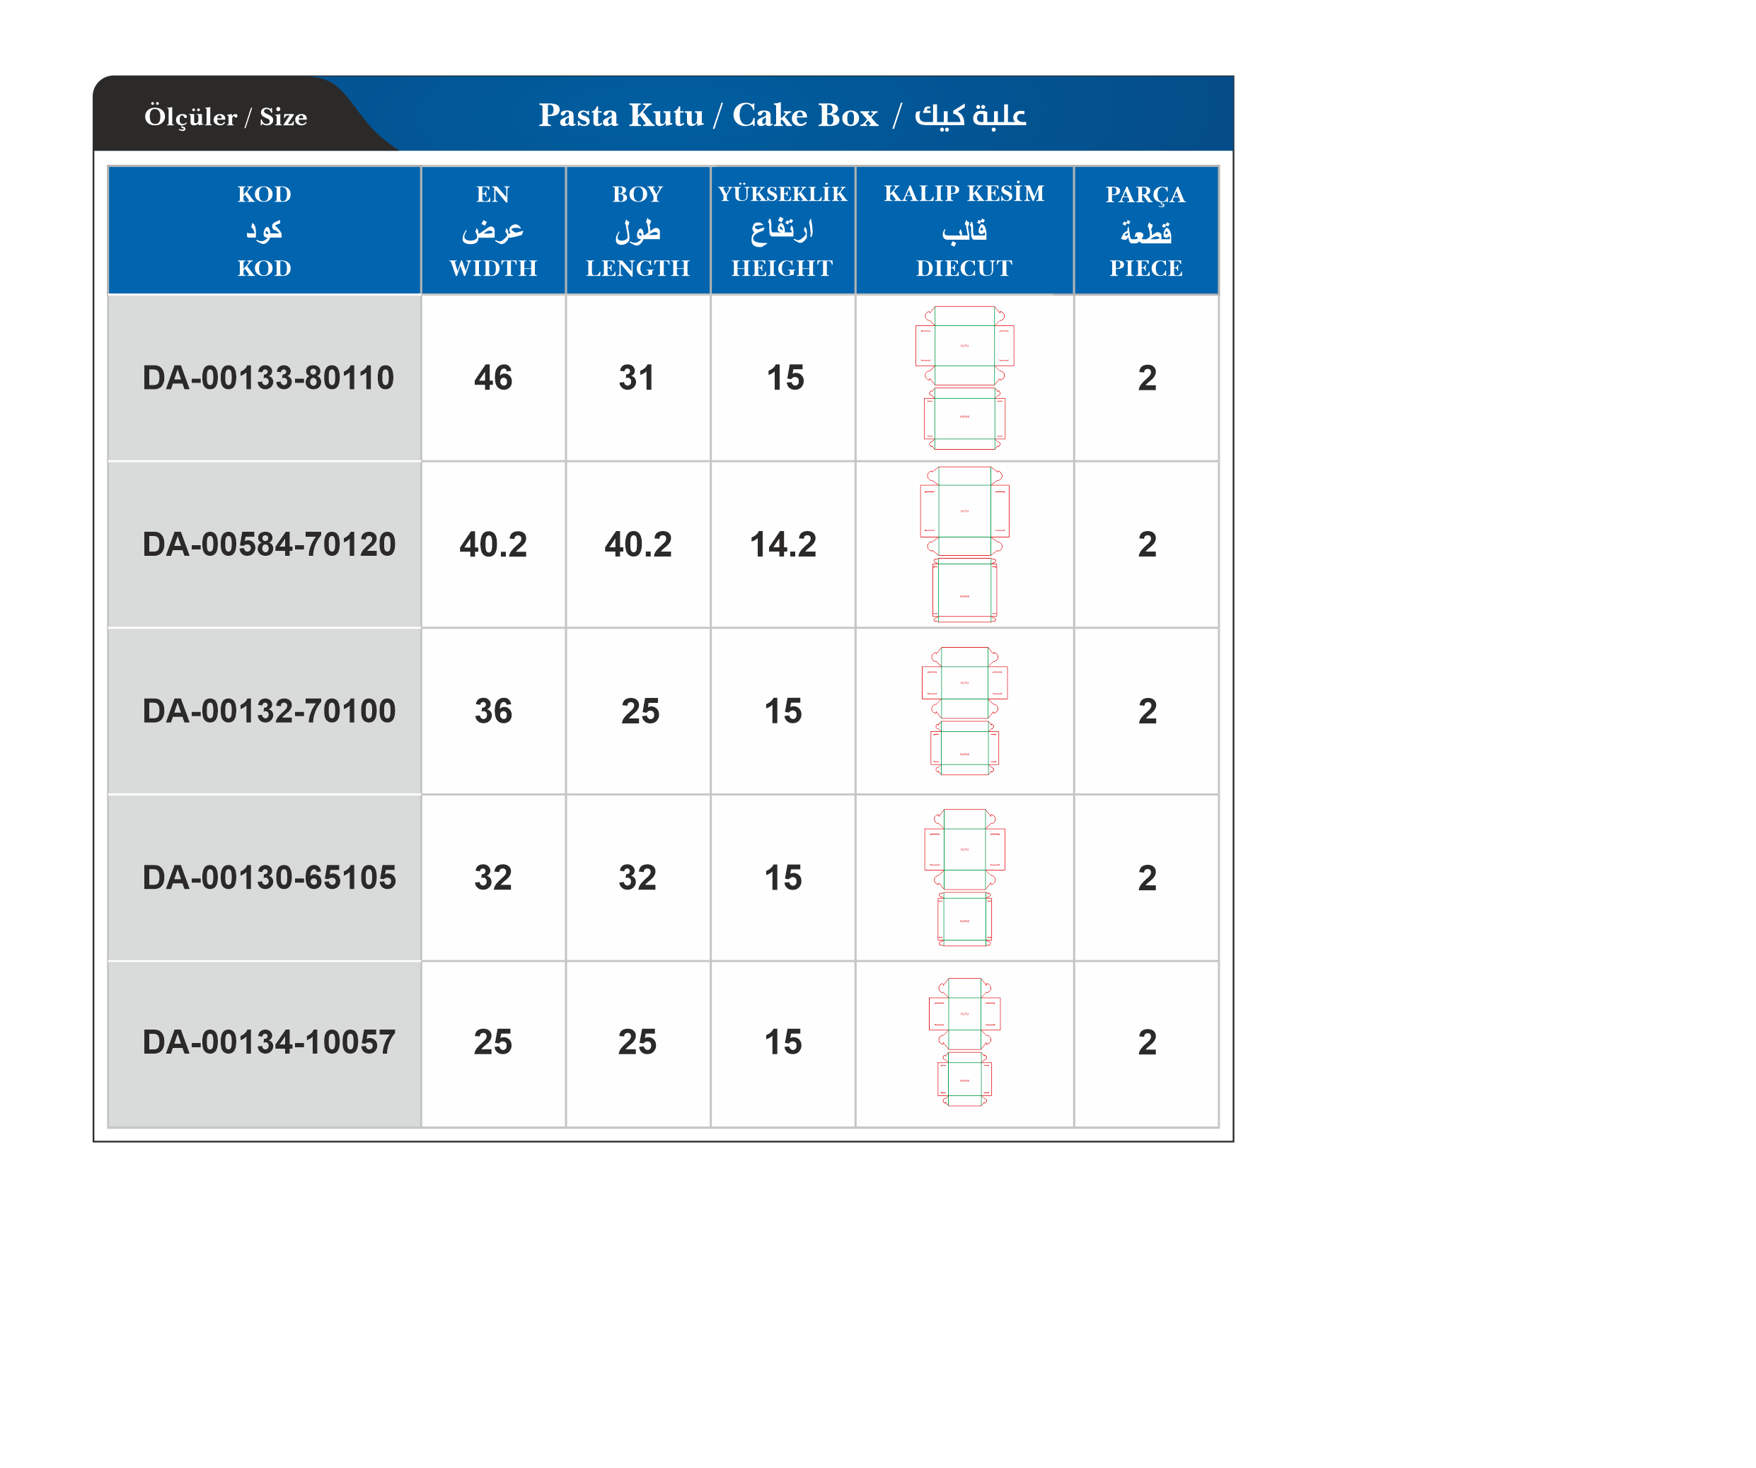The height and width of the screenshot is (1468, 1756).
Task: Click diecut diagram for DA-00584-70120
Action: pos(964,544)
